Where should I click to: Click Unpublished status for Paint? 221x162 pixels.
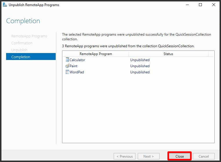(x=140, y=66)
